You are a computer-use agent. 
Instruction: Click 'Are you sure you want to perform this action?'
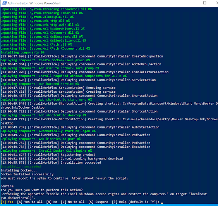(41, 190)
